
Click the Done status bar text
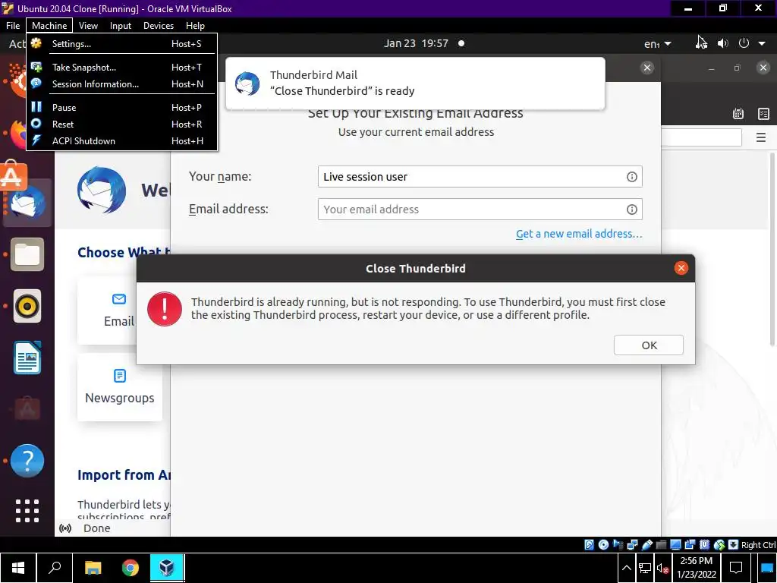(x=96, y=528)
